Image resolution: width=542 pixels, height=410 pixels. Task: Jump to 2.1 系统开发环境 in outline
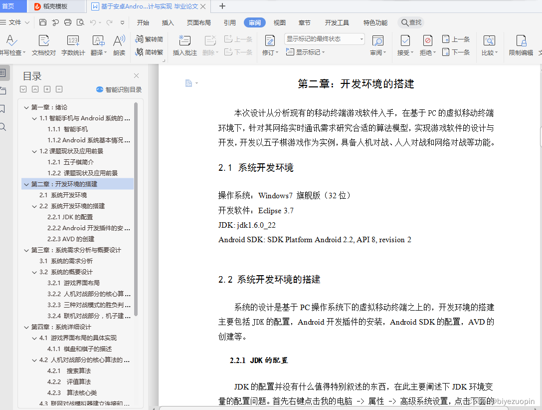click(63, 195)
